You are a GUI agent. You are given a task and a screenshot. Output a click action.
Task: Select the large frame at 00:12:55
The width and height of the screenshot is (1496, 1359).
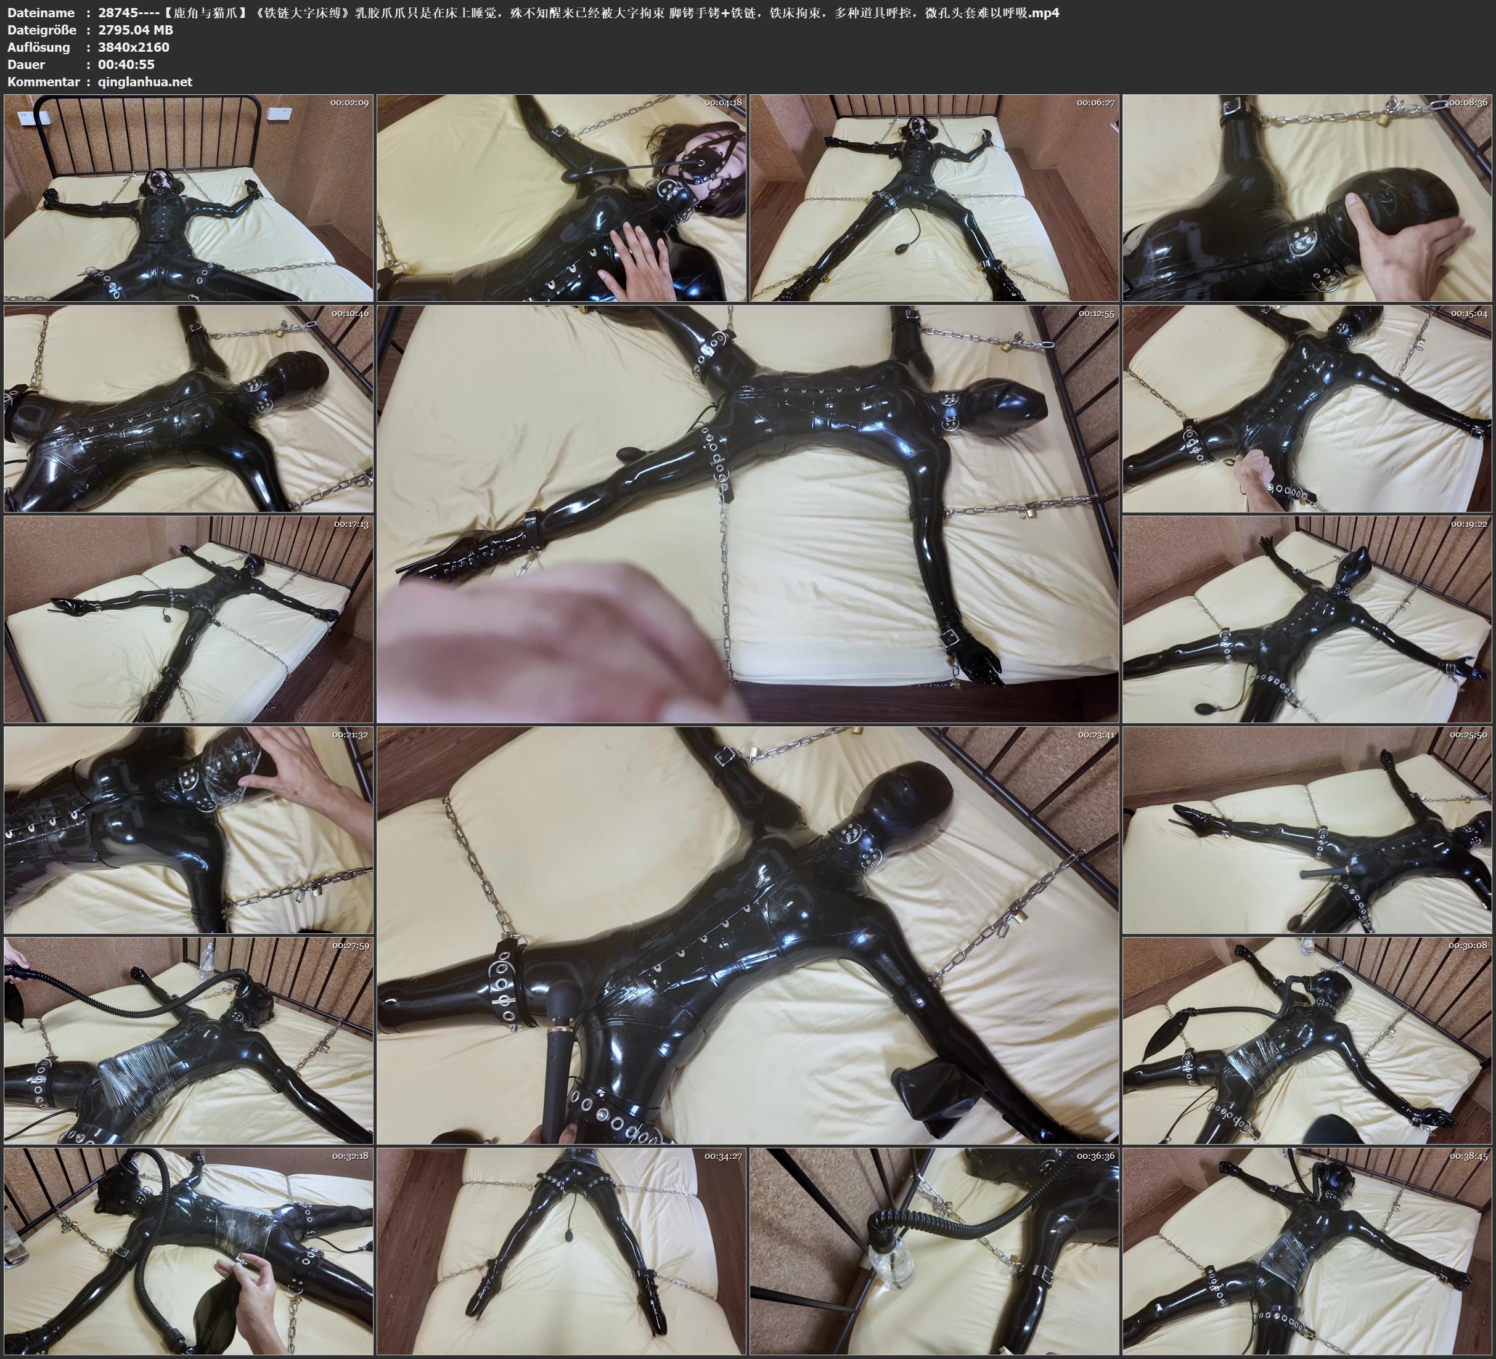(747, 513)
